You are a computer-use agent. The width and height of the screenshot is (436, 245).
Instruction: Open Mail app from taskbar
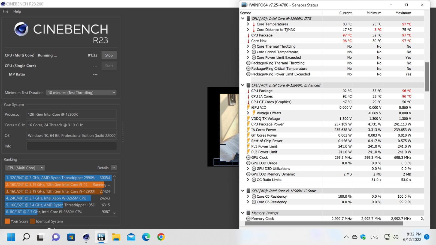point(131,237)
